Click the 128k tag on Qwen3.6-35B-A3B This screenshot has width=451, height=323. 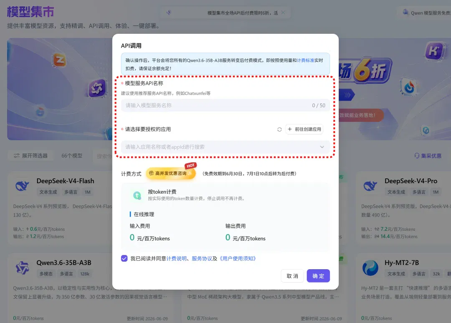[84, 274]
